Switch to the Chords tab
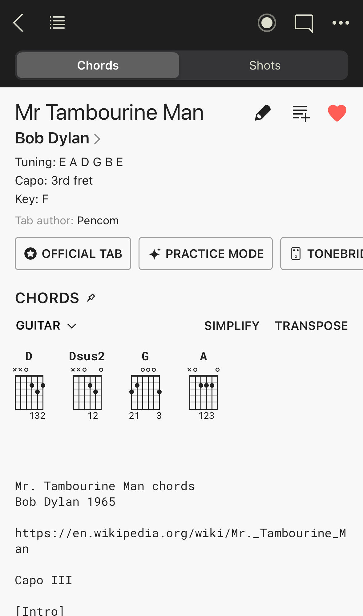This screenshot has width=363, height=616. coord(98,65)
